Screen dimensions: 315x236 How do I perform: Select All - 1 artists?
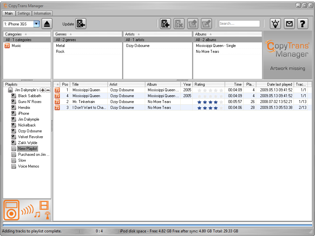tap(157, 40)
